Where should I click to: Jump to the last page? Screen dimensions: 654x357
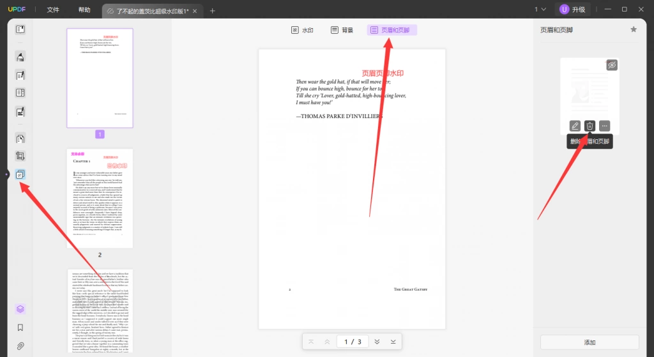pyautogui.click(x=393, y=342)
